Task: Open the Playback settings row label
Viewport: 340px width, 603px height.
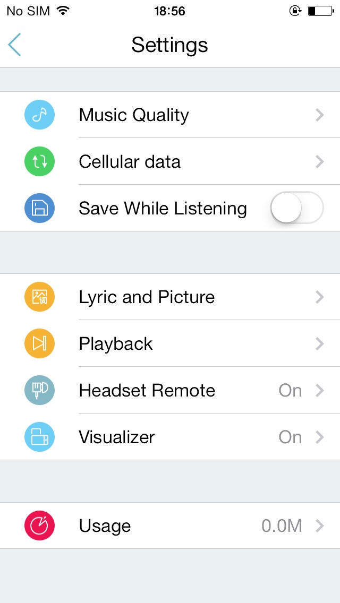Action: (116, 344)
